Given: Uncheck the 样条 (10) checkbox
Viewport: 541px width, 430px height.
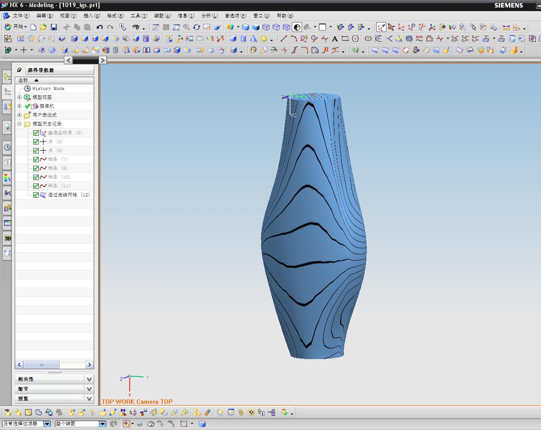Looking at the screenshot, I should [x=36, y=177].
